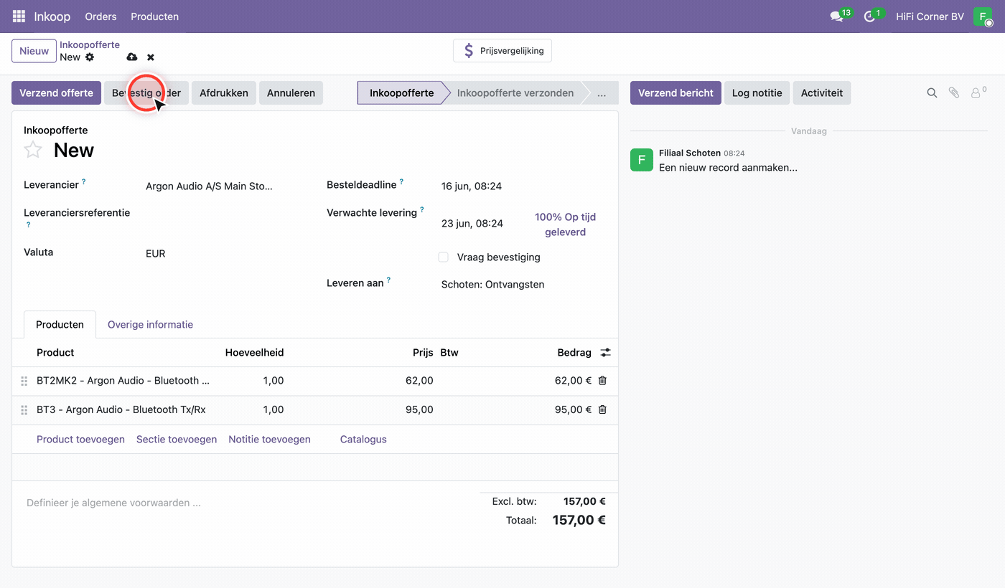The image size is (1005, 588).
Task: Click the Product toevoegen link
Action: (80, 440)
